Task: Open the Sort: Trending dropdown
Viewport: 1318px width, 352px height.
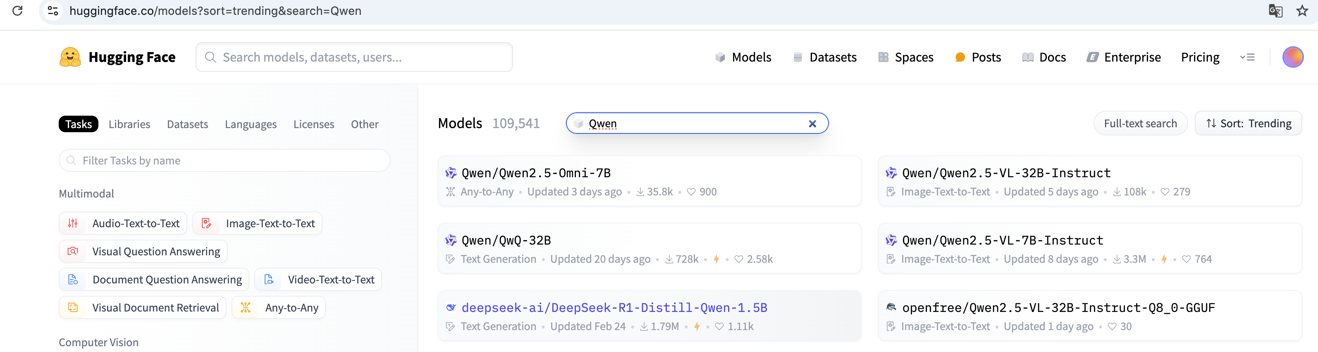Action: [1248, 123]
